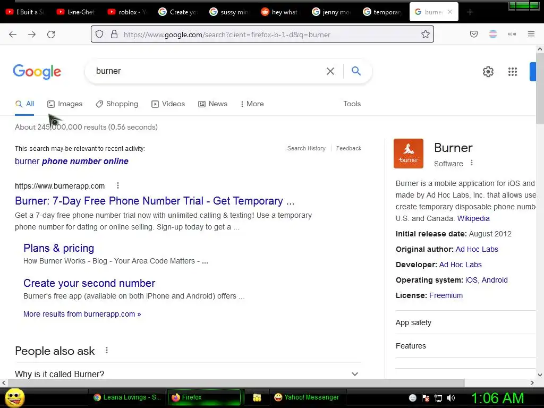Screen dimensions: 544x408
Task: Bookmark this page with the star
Action: (x=426, y=35)
